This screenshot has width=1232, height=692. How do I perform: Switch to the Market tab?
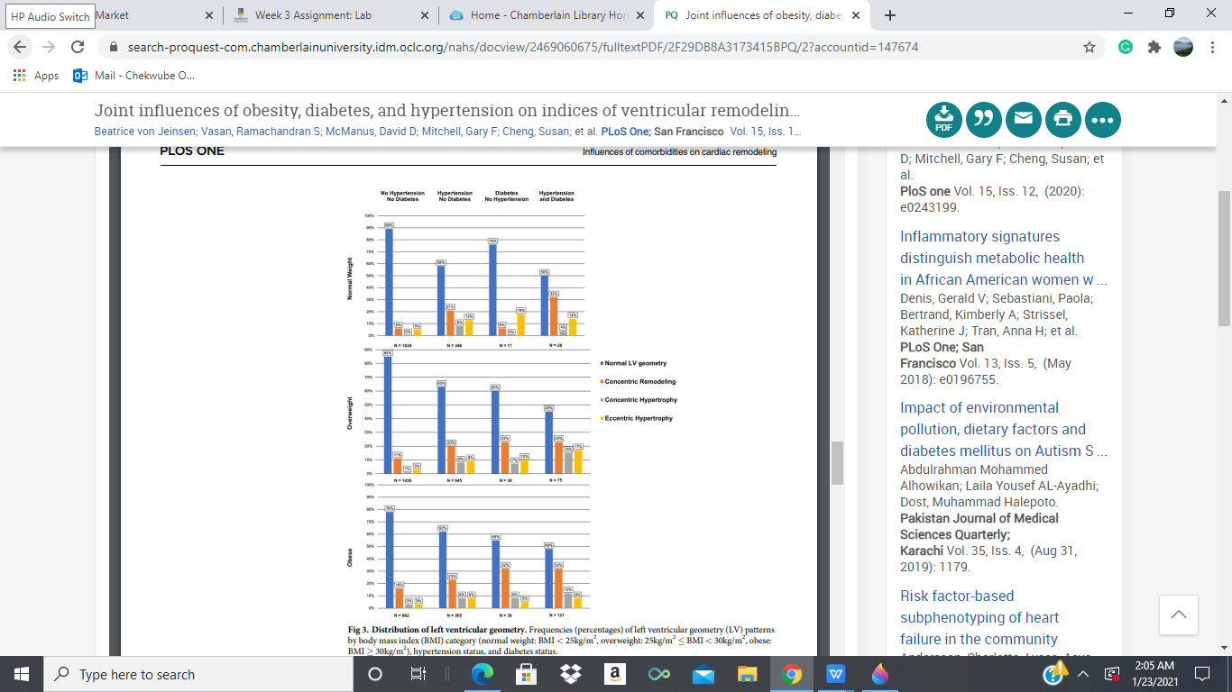pos(112,15)
